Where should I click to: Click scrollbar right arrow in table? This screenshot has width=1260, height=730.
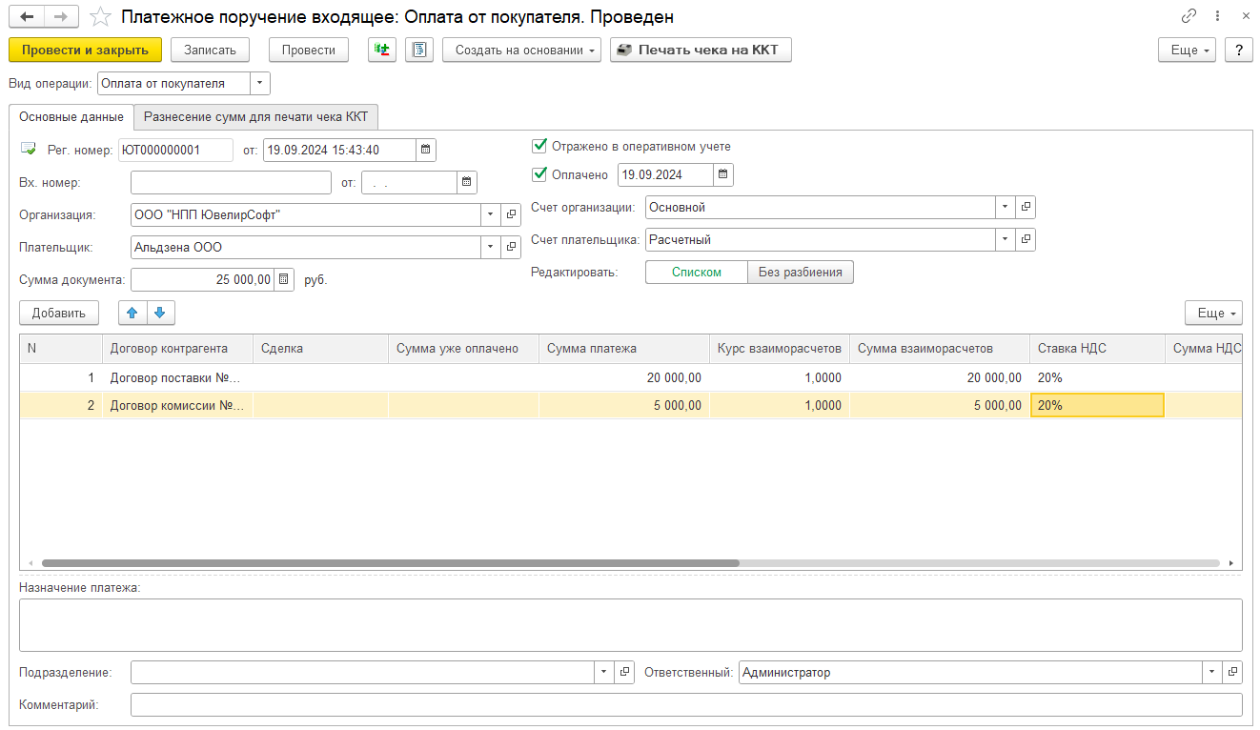click(x=1231, y=563)
